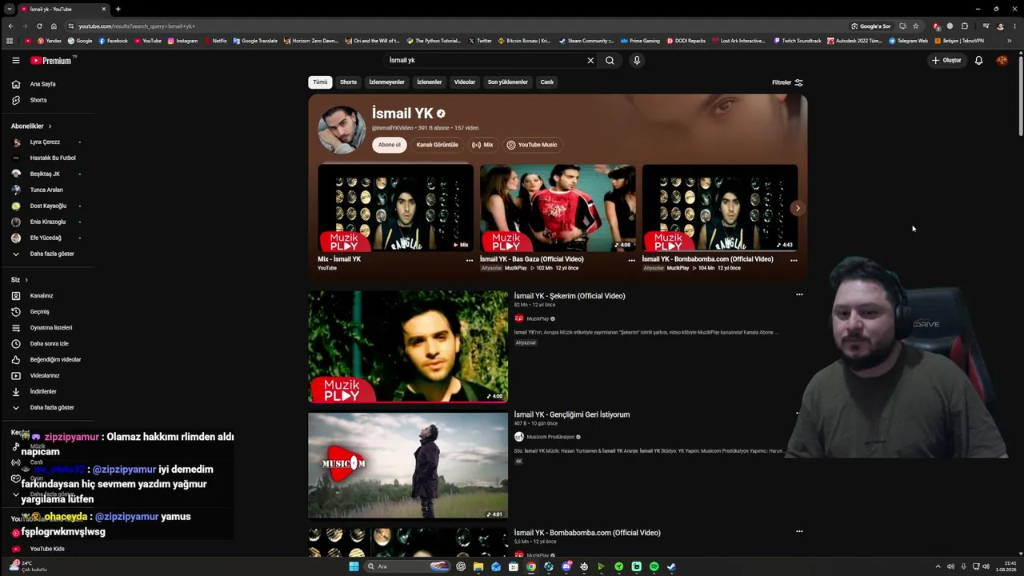This screenshot has width=1024, height=576.
Task: Open Chrome extensions puzzle icon
Action: [965, 26]
